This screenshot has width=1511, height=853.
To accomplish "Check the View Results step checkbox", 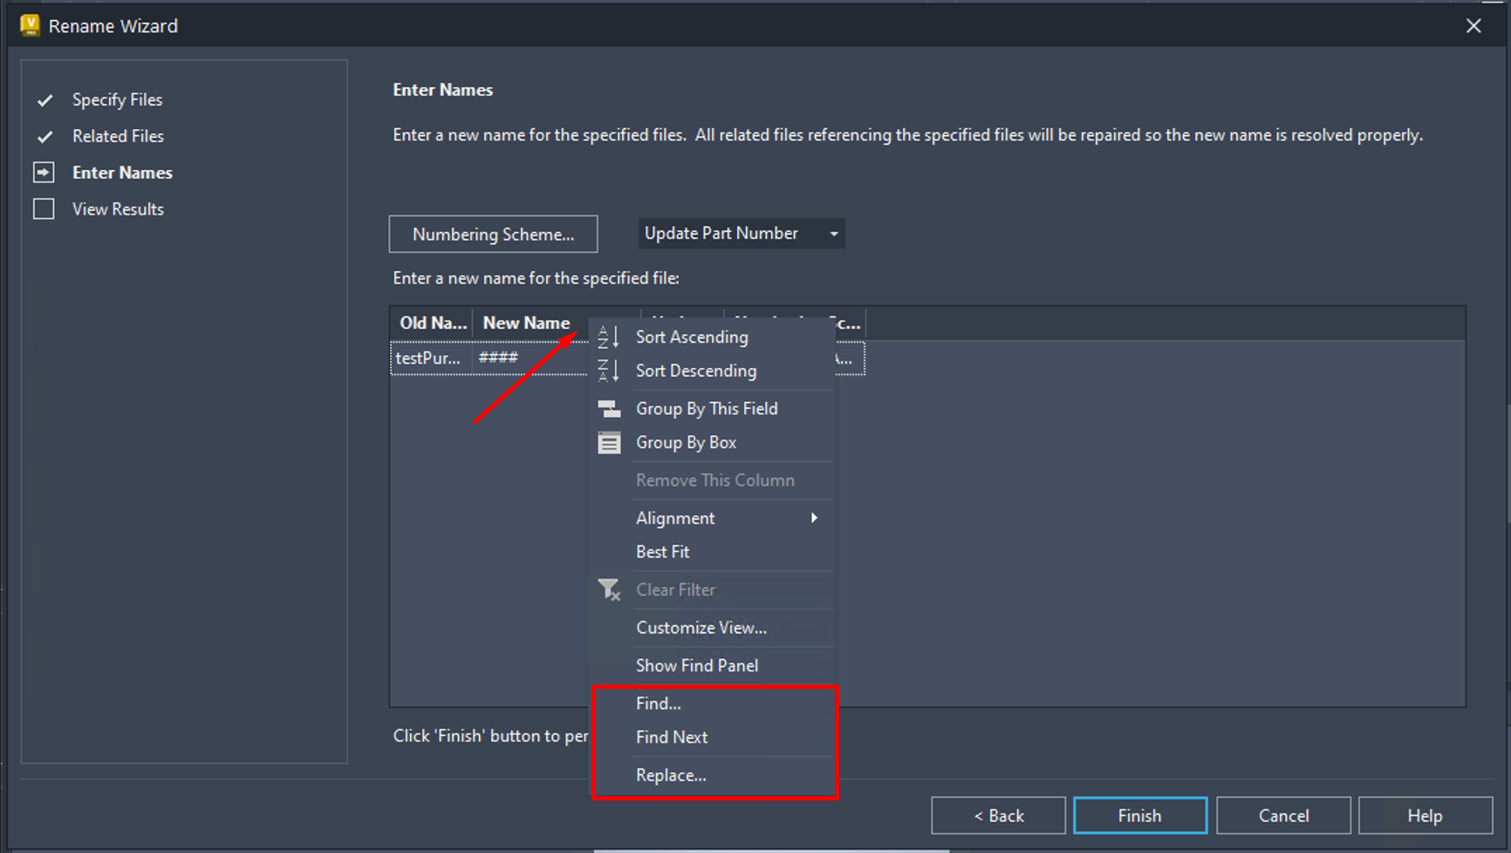I will 44,208.
